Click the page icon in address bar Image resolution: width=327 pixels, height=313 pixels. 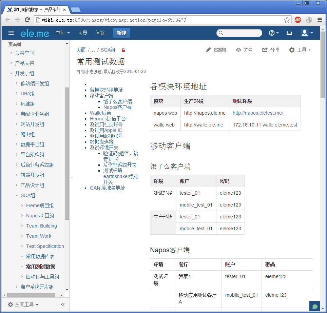[x=38, y=20]
